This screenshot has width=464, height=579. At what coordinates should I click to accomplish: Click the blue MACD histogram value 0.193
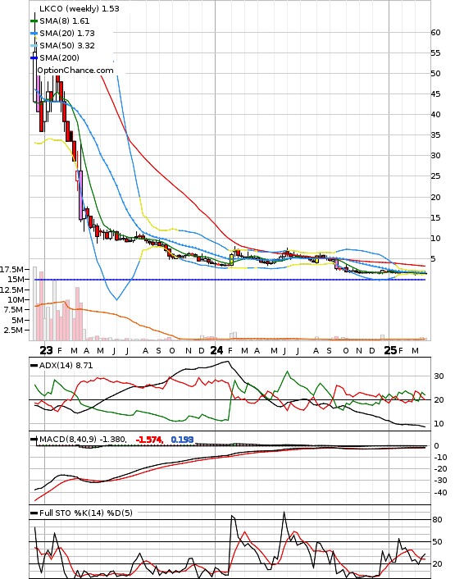[x=182, y=440]
